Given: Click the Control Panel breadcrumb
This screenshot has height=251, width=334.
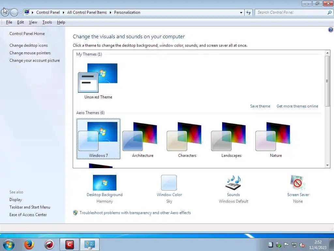Looking at the screenshot, I should (48, 12).
